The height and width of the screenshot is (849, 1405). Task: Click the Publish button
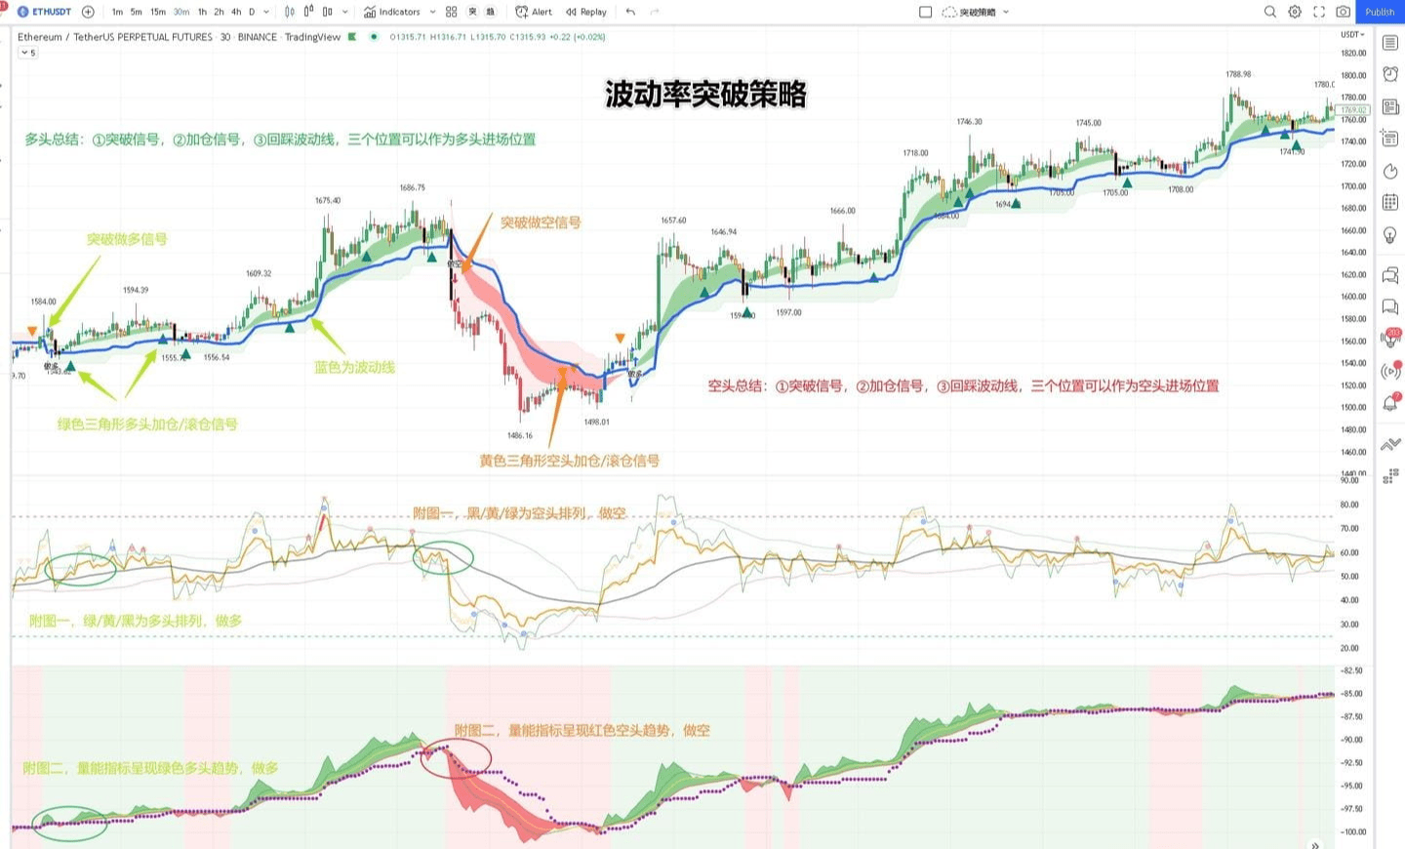tap(1380, 12)
